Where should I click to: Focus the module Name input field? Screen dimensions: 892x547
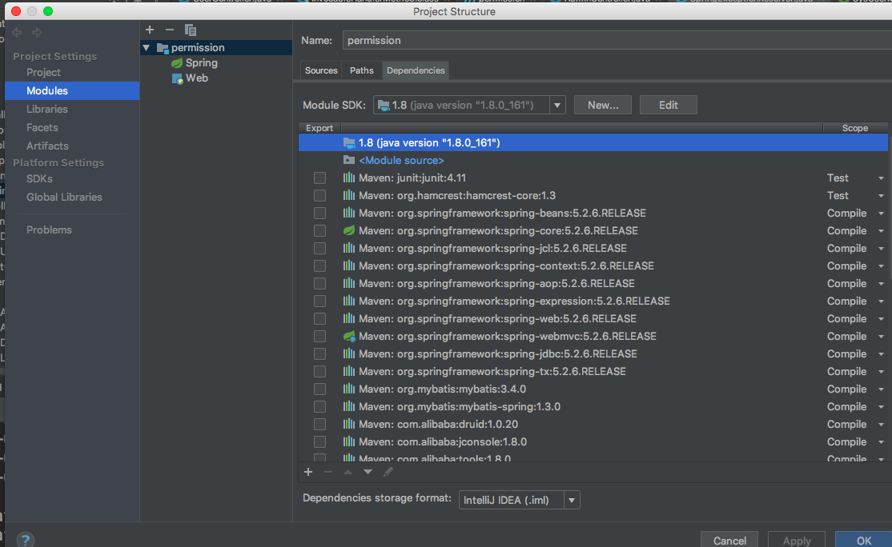[x=617, y=40]
